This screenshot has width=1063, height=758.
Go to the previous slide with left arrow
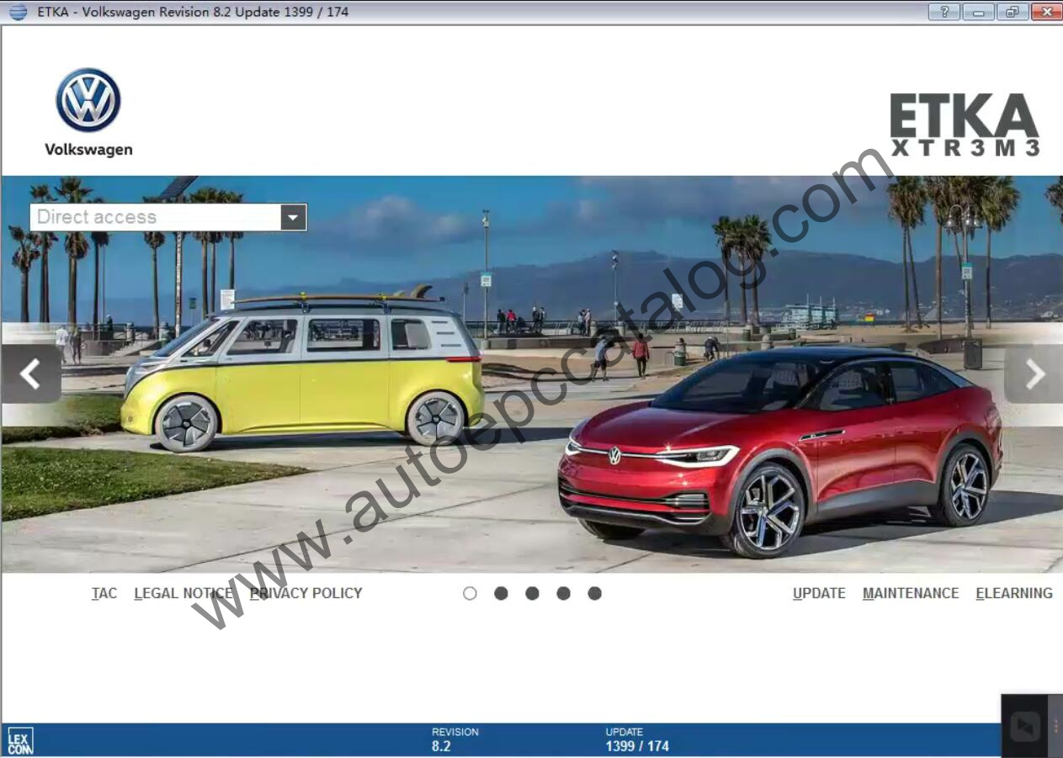tap(31, 374)
